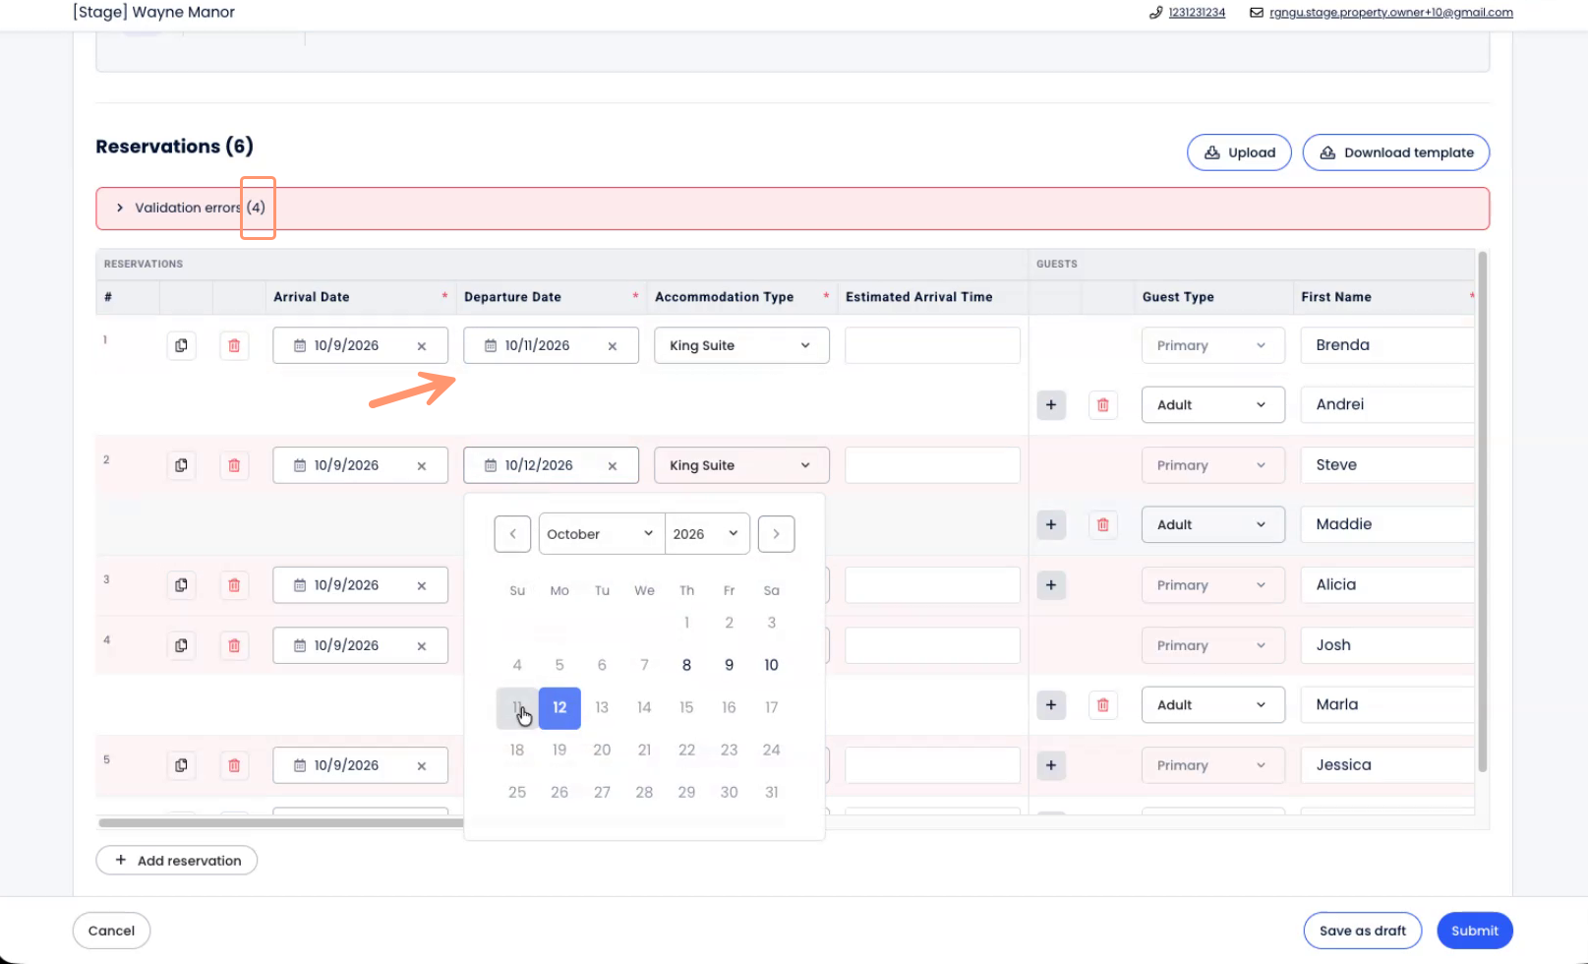Delete reservation row 2 using trash icon
Image resolution: width=1588 pixels, height=964 pixels.
[234, 465]
